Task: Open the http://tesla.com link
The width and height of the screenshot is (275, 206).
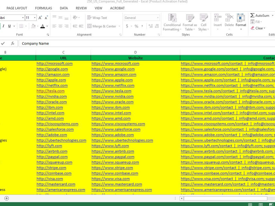Action: [x=51, y=91]
